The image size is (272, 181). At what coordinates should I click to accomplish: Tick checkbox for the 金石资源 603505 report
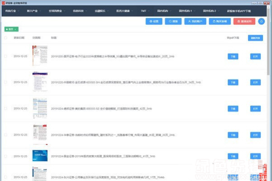click(5, 82)
